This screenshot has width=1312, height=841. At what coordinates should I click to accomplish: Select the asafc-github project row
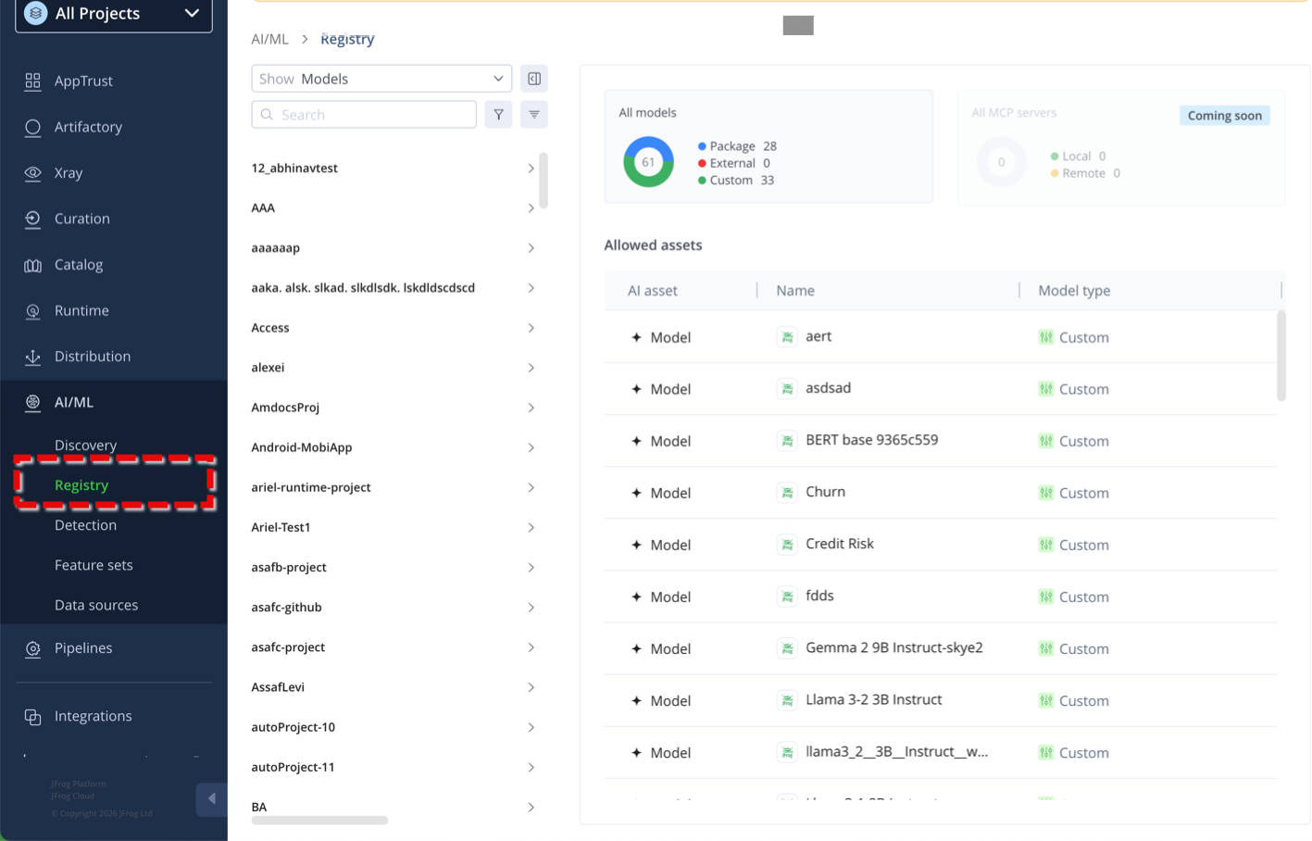(394, 608)
